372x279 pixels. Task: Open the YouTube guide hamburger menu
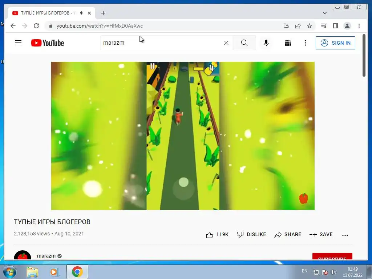18,43
